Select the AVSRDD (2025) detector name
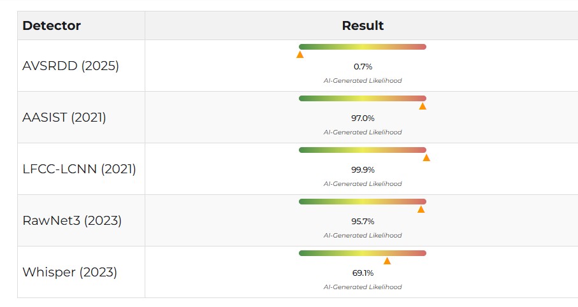This screenshot has width=578, height=307. pyautogui.click(x=71, y=66)
